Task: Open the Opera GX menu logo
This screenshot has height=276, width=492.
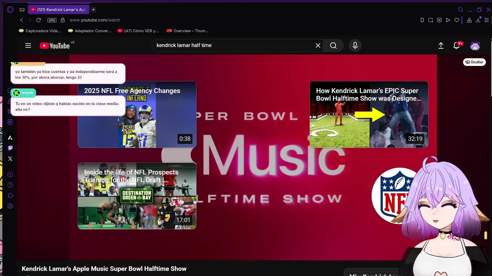Action: [x=10, y=10]
